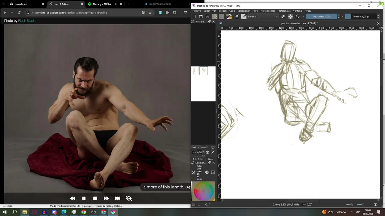
Task: Switch to the Therapy • ADÉLA browser tab
Action: [102, 4]
